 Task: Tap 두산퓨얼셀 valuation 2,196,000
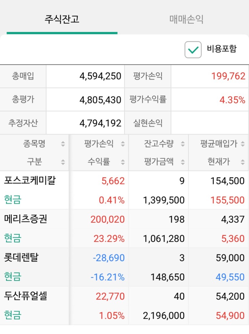[x=164, y=316]
